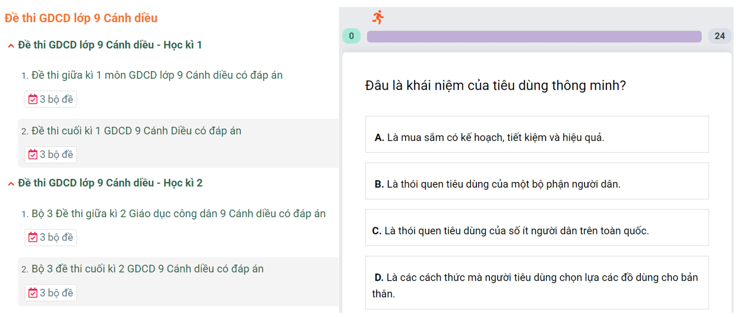The height and width of the screenshot is (317, 739).
Task: Click calendar icon under Bộ 3 đề thi cuối kì 2
Action: pyautogui.click(x=33, y=292)
